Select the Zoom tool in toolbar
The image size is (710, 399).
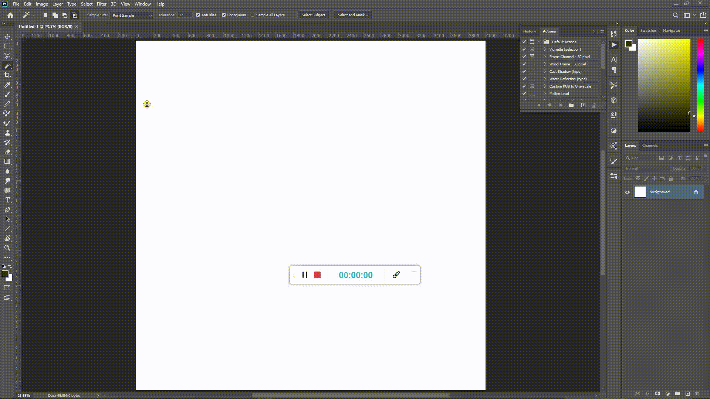[7, 248]
